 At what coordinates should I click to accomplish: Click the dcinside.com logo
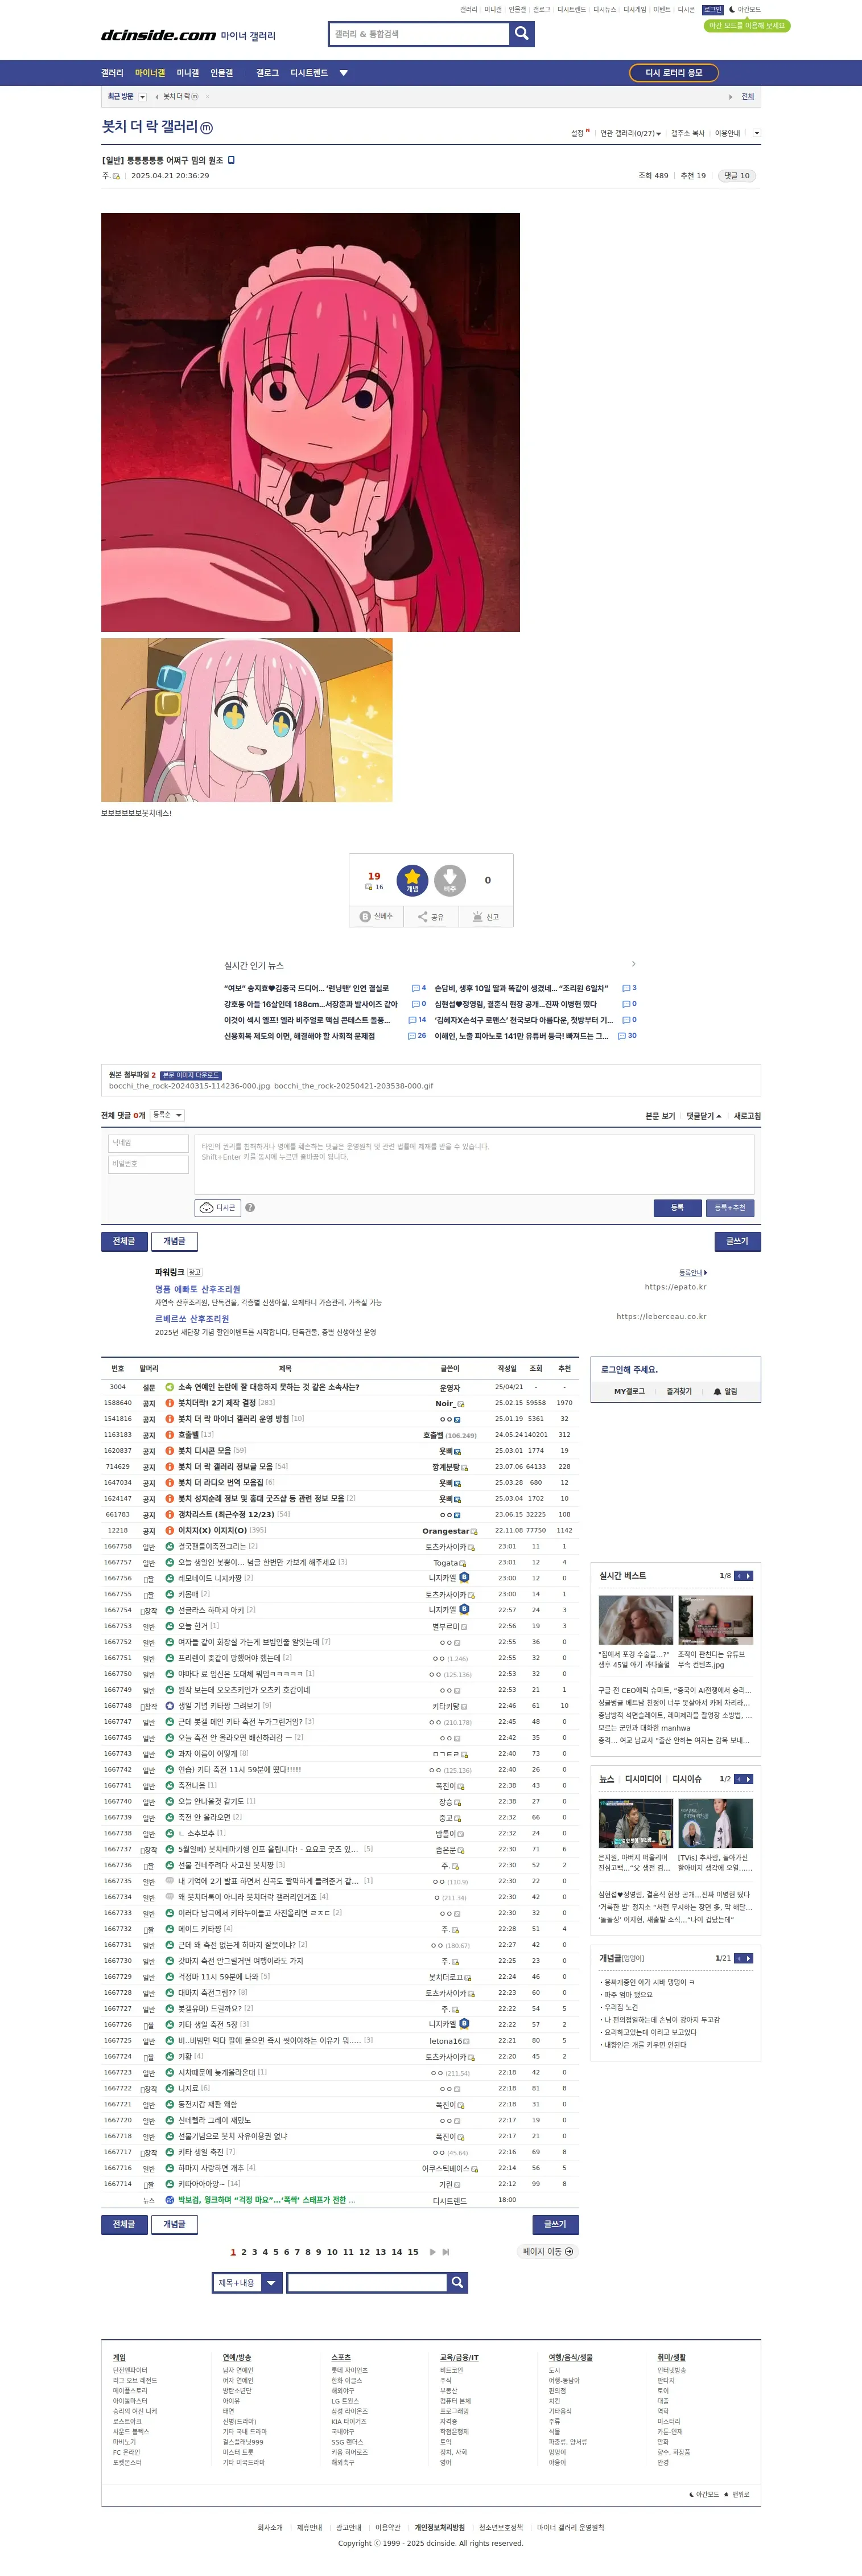click(158, 35)
